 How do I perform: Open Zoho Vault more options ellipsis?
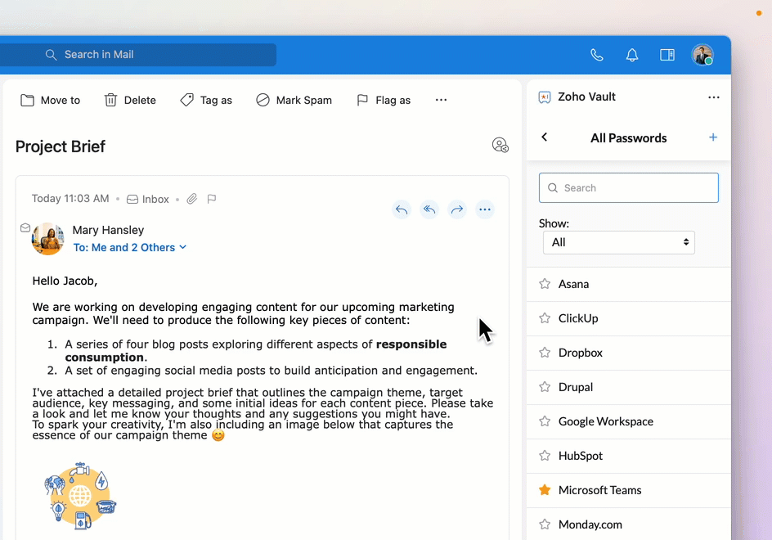(713, 97)
